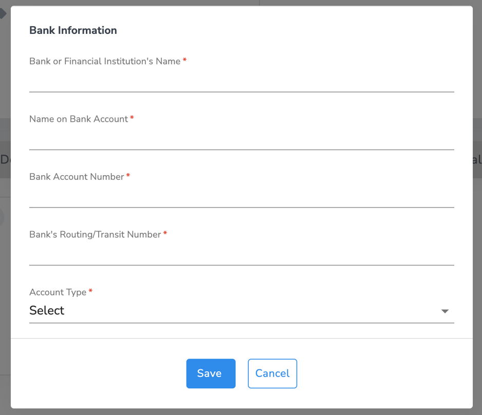Viewport: 482px width, 415px height.
Task: Open the Account Type dropdown
Action: 242,310
